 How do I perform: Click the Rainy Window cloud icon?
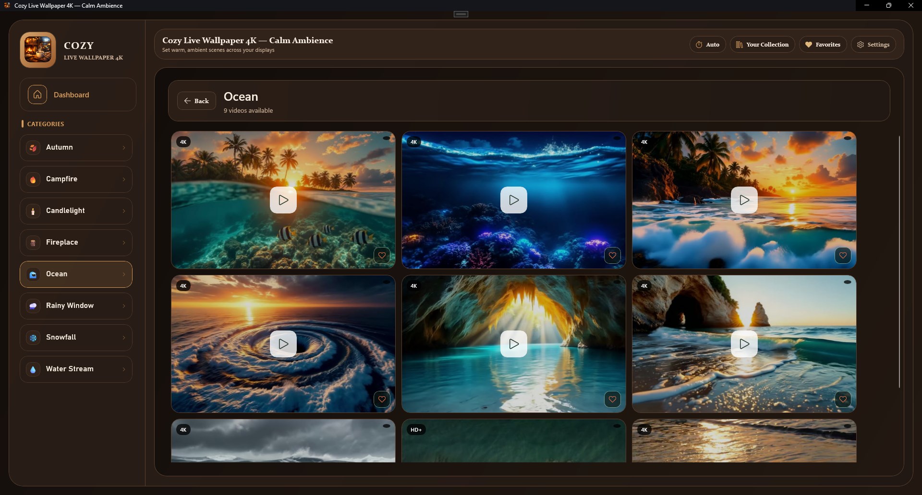point(33,306)
